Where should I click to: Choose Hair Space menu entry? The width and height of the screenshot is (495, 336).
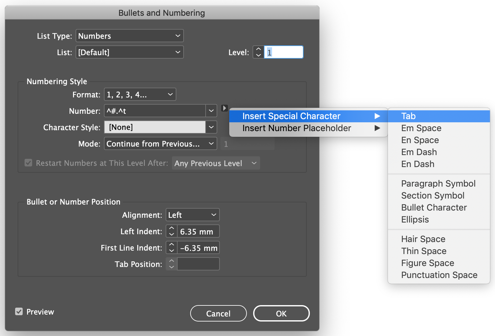coord(423,239)
